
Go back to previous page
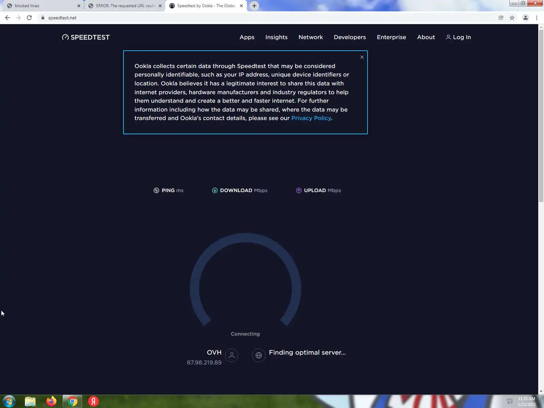click(7, 18)
